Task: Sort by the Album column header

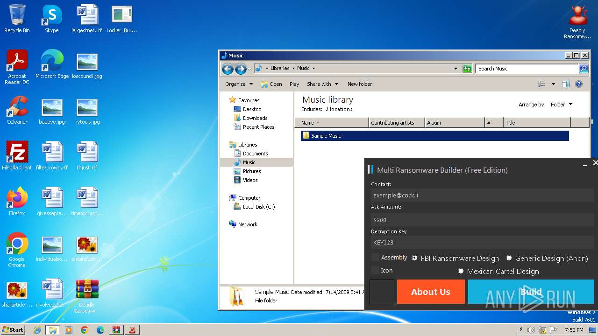Action: pyautogui.click(x=455, y=123)
